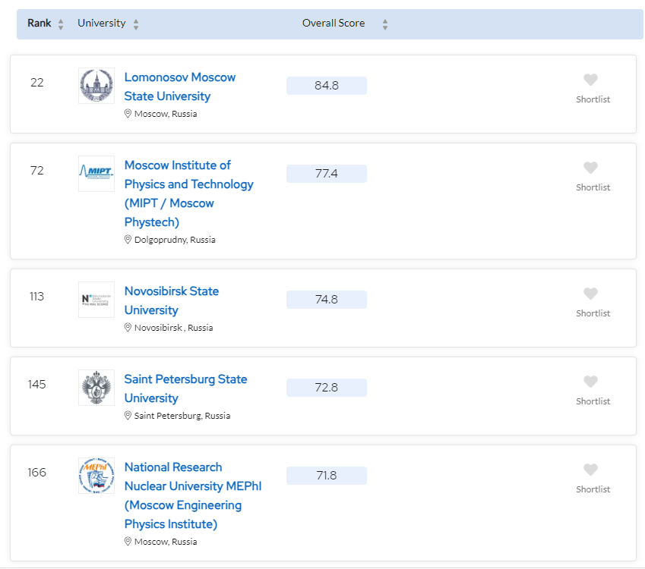Open Novosibirsk State University link
Image resolution: width=645 pixels, height=569 pixels.
pyautogui.click(x=172, y=300)
